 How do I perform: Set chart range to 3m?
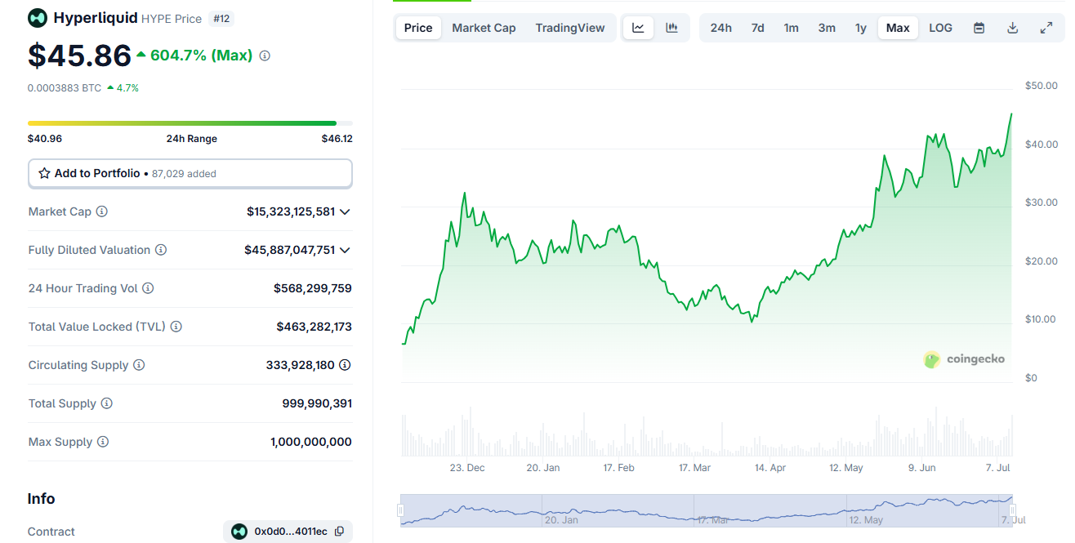[x=827, y=28]
